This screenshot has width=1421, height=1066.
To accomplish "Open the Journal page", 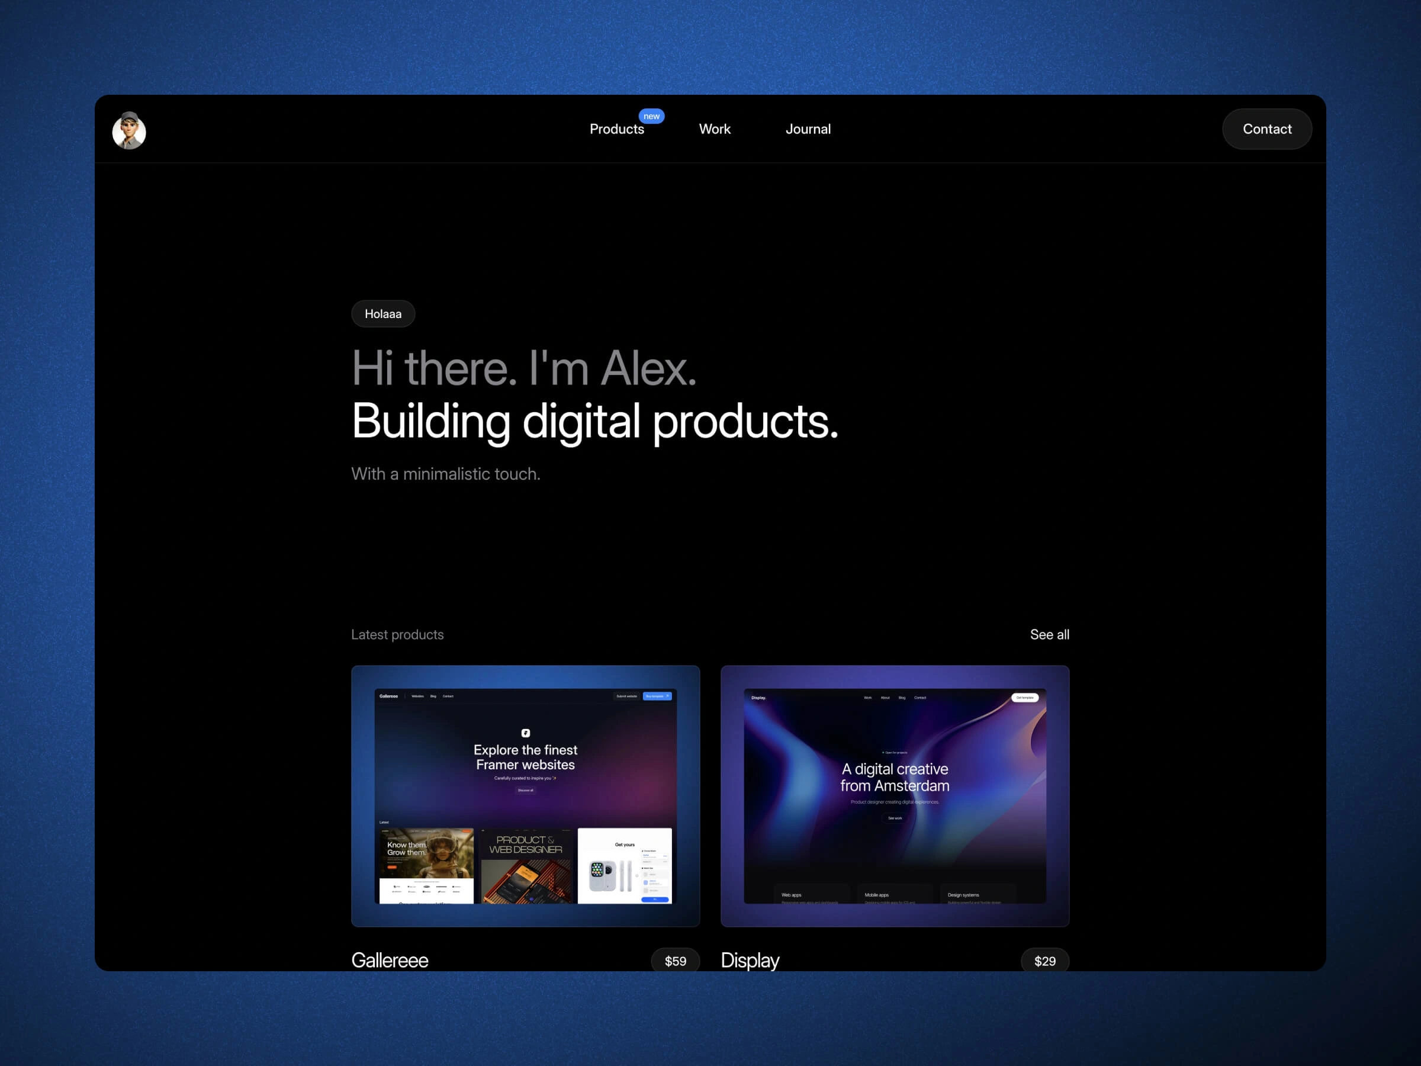I will coord(808,129).
